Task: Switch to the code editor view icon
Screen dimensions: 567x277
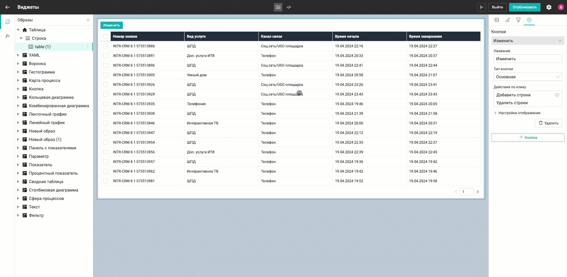Action: click(x=289, y=7)
